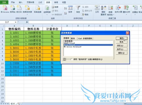Click the Name Box showing I17

click(7, 22)
